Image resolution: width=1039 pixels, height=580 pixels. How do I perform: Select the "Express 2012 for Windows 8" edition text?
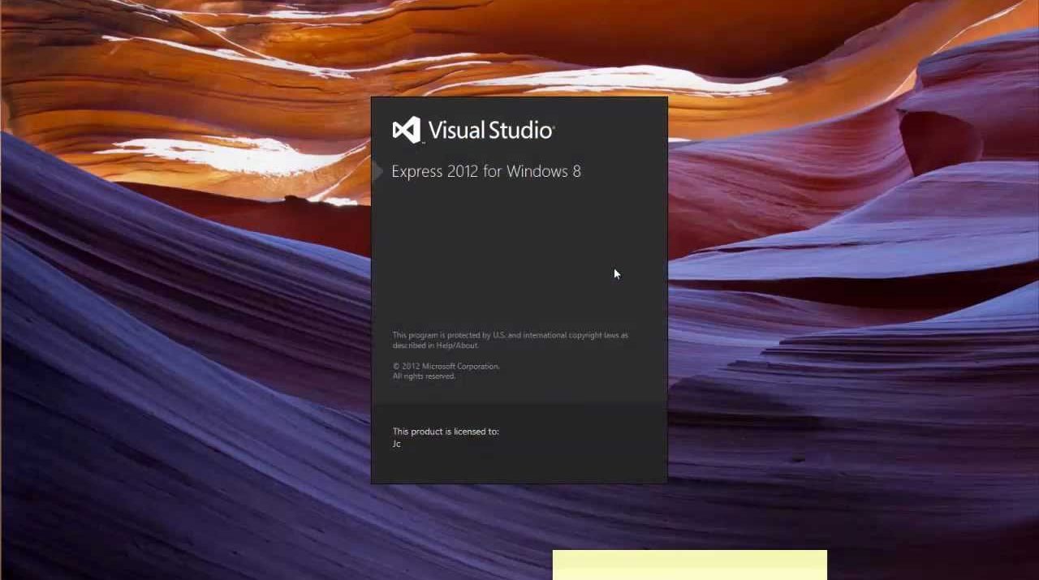click(485, 171)
